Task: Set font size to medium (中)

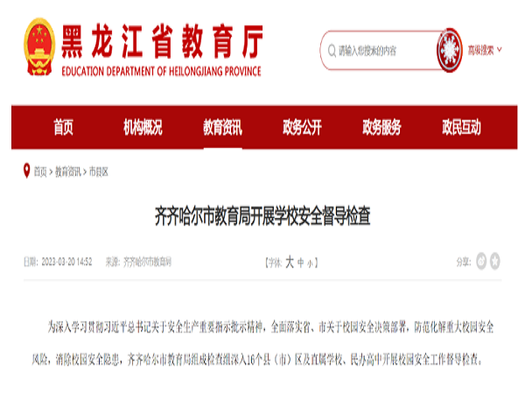Action: tap(300, 262)
